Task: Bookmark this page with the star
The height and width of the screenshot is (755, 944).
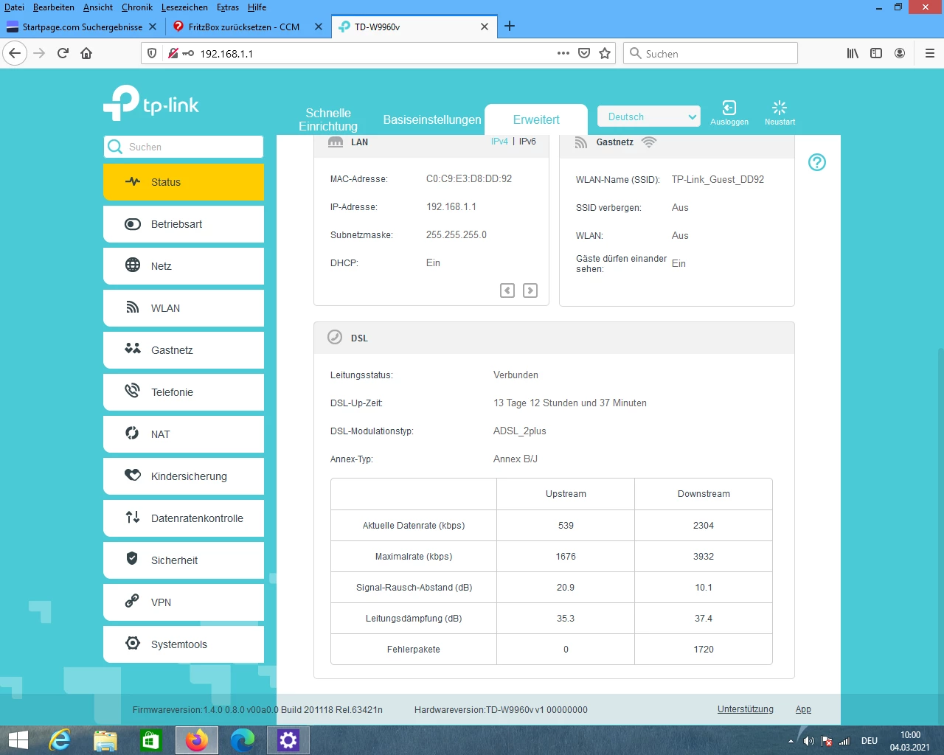Action: 605,53
